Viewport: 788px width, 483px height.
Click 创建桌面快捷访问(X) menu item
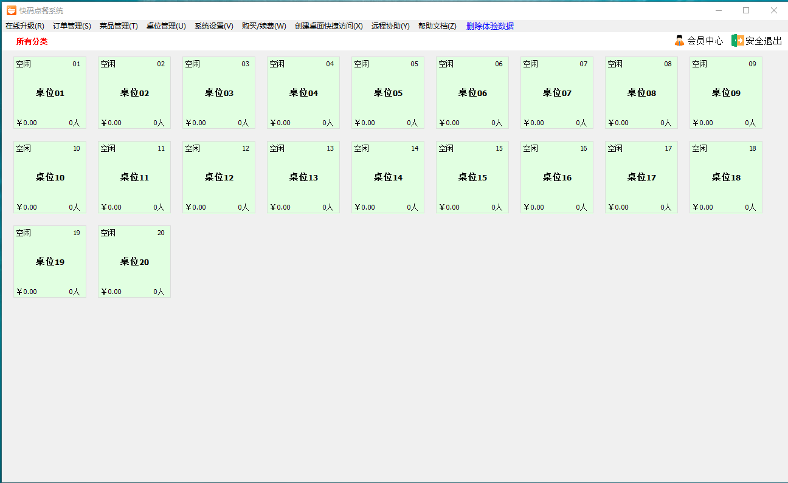click(328, 26)
